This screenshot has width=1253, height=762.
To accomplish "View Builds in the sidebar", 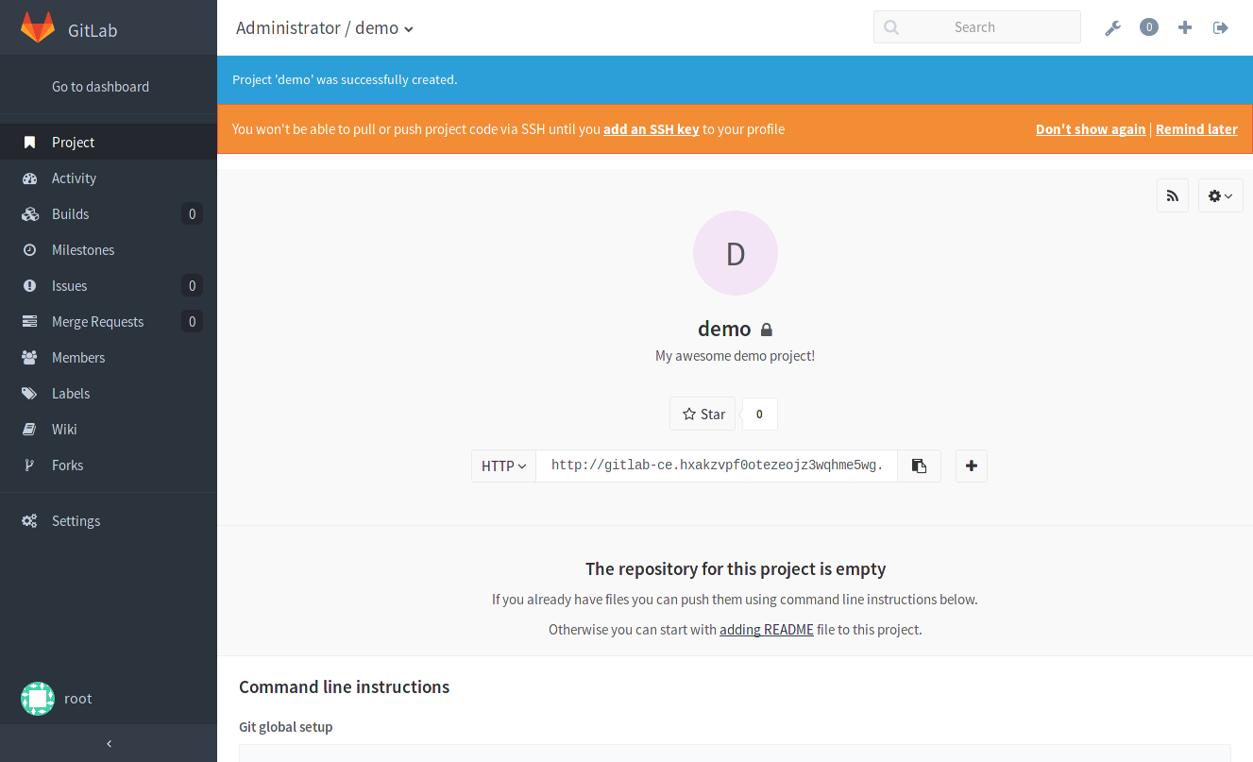I will (x=69, y=213).
